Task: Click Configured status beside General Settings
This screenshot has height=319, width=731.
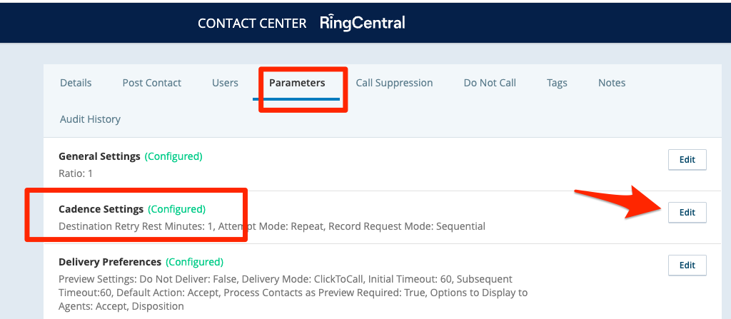Action: pyautogui.click(x=173, y=156)
